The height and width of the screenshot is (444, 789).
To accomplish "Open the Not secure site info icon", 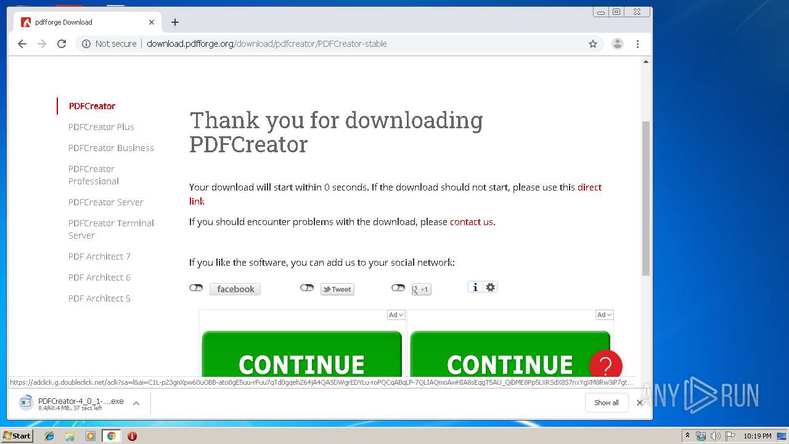I will 86,44.
